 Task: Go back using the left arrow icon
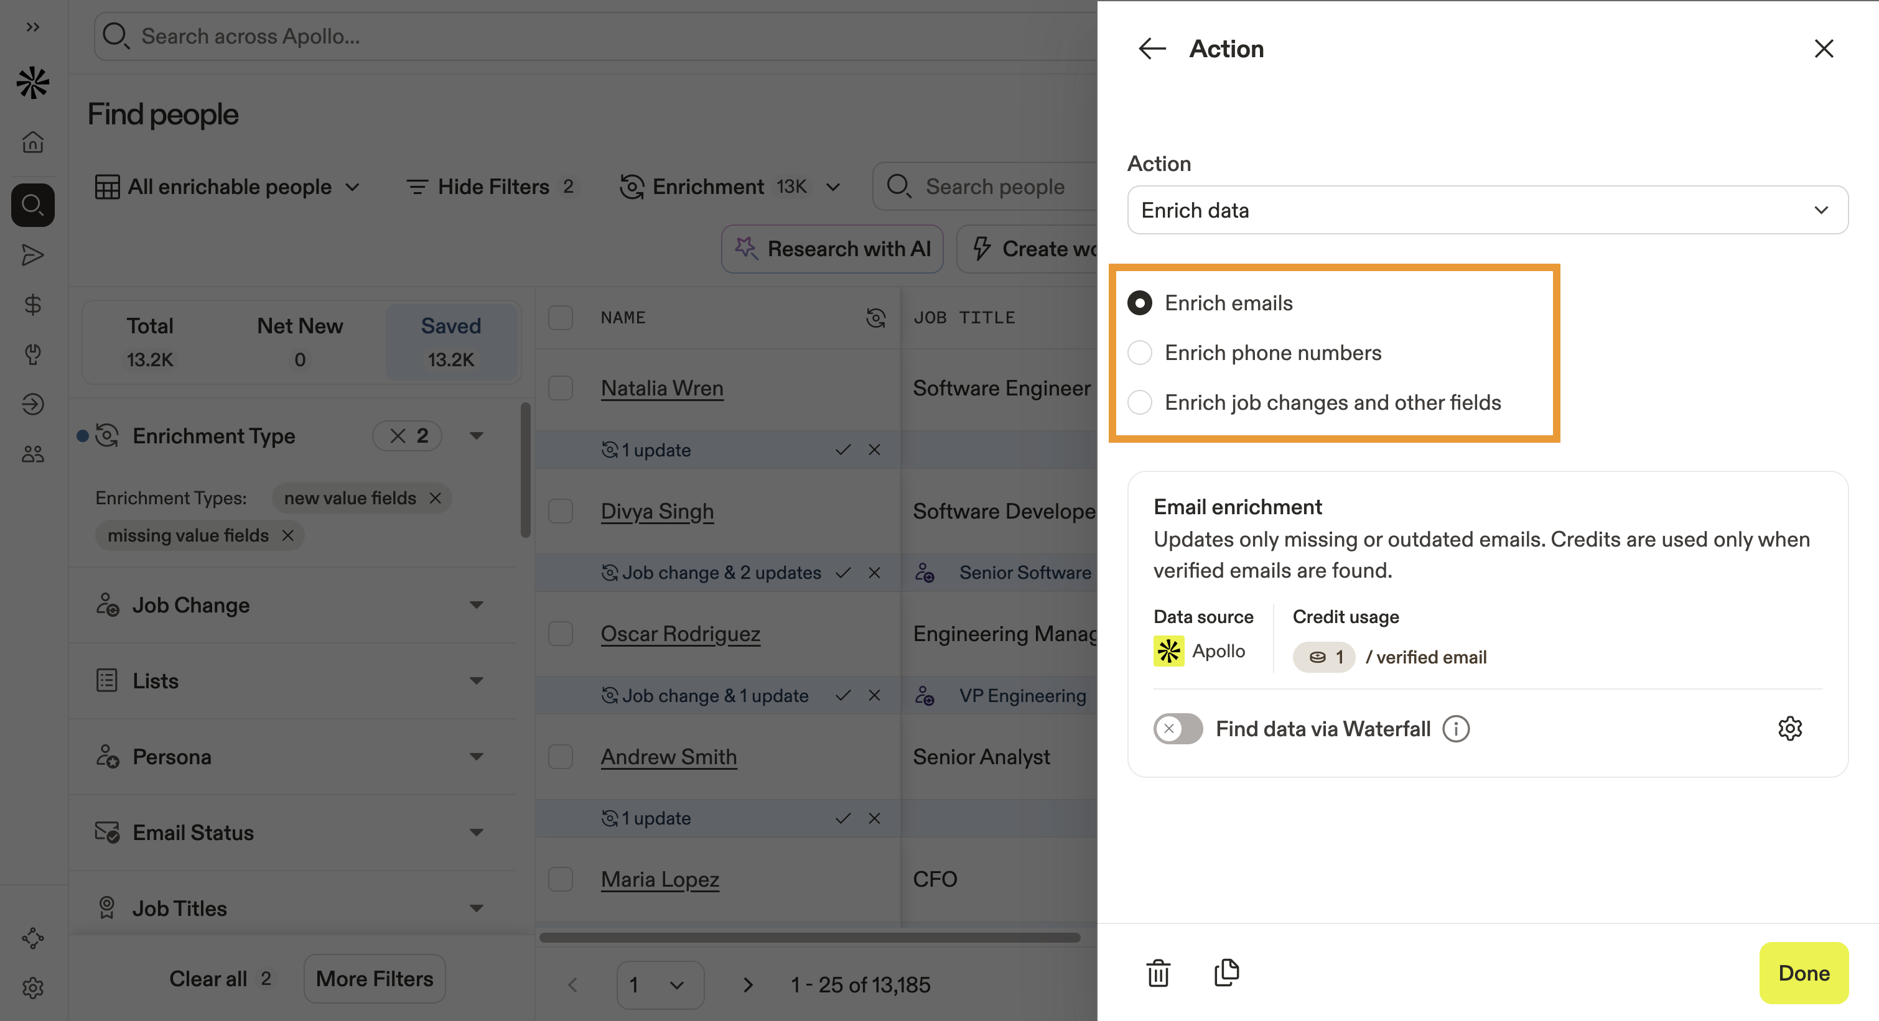coord(1152,49)
